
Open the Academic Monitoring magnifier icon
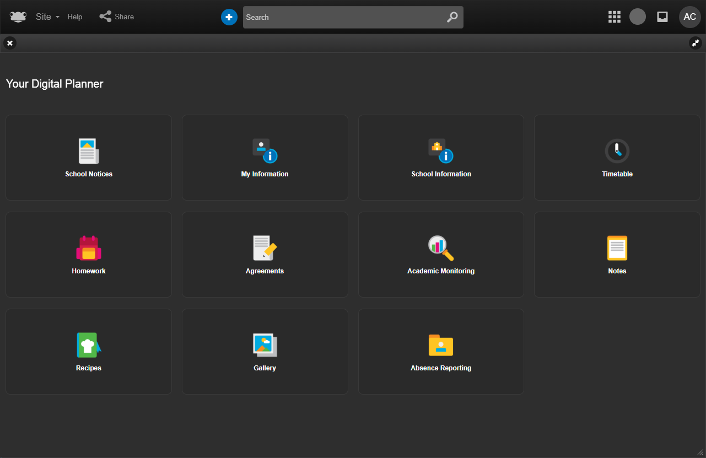coord(441,248)
